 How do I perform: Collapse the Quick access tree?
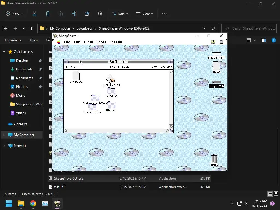point(4,52)
